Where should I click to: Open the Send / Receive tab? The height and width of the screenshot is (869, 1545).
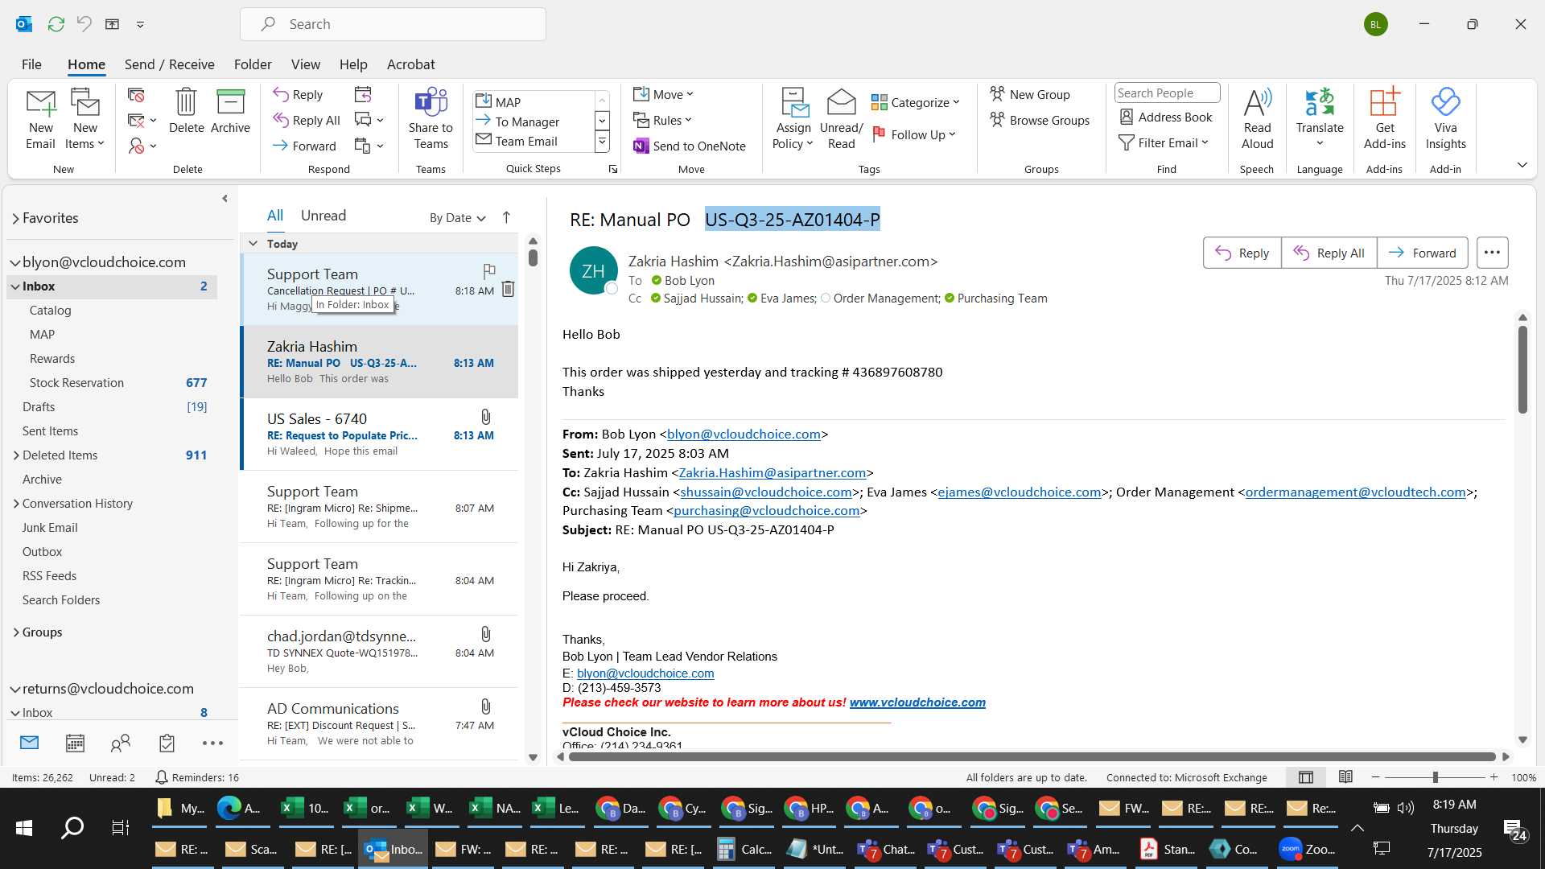(169, 64)
